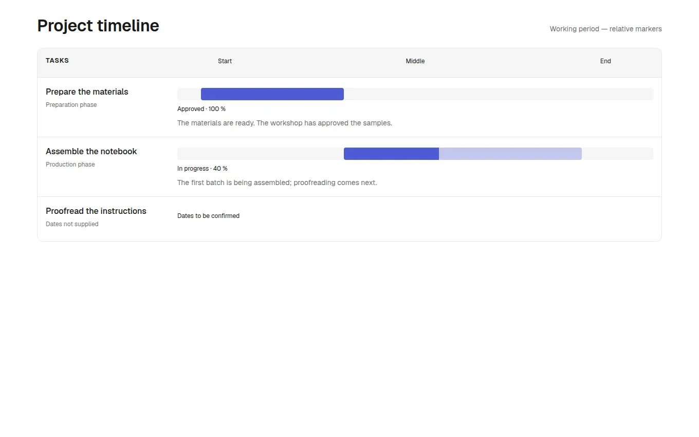This screenshot has height=437, width=699.
Task: Click the Dates not supplied label
Action: click(x=72, y=224)
